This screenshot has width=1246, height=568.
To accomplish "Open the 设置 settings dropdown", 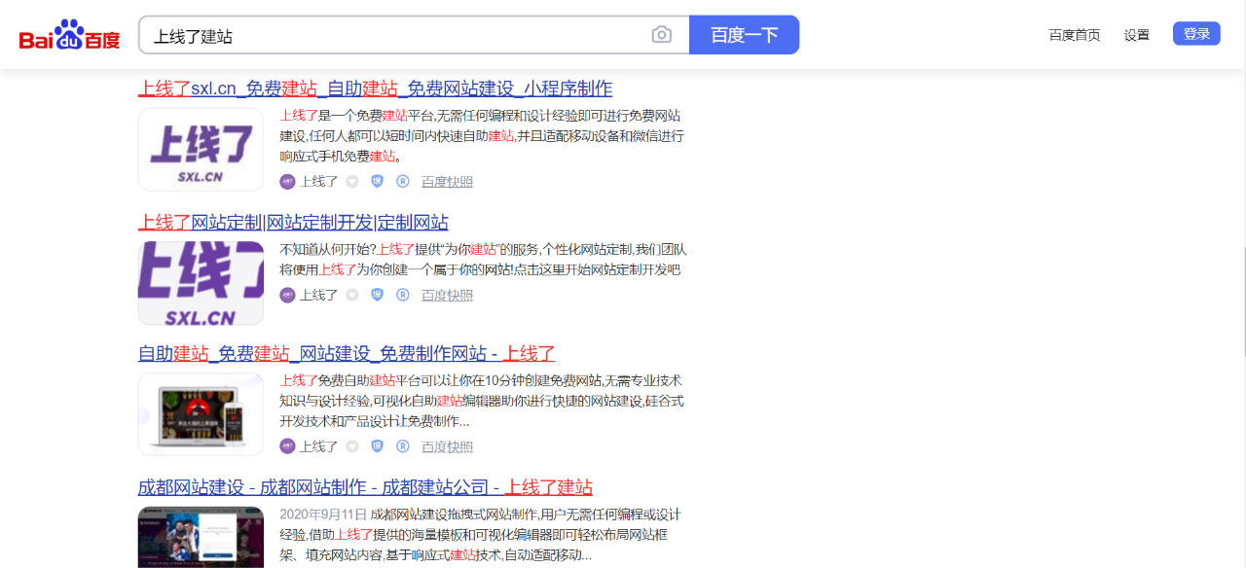I will click(1136, 34).
